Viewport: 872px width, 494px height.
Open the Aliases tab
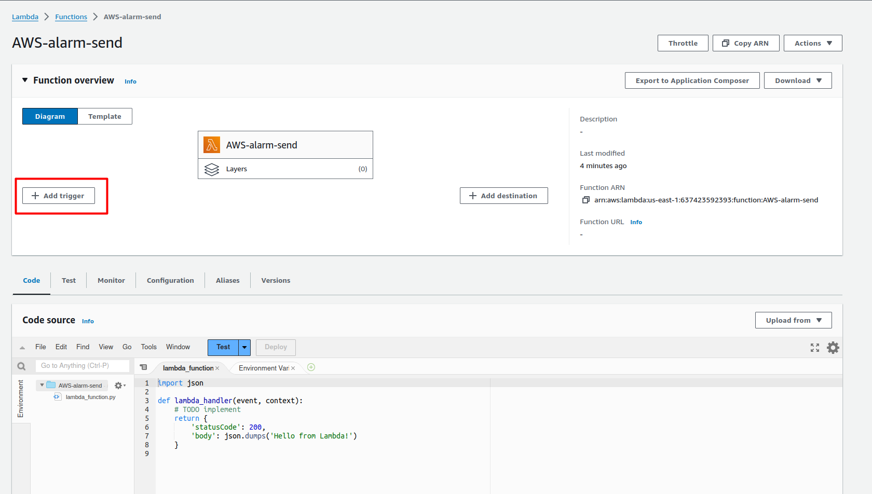click(x=228, y=280)
